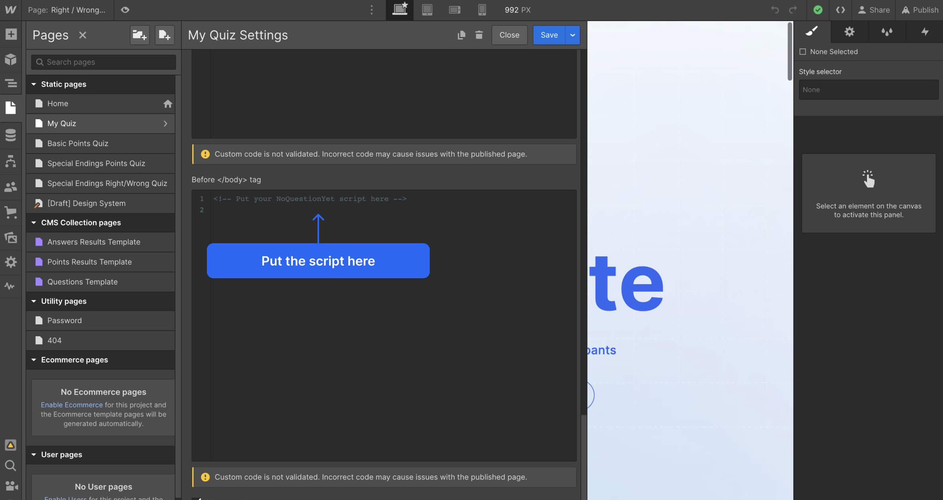Select the desktop base breakpoint
The width and height of the screenshot is (943, 500).
click(x=400, y=10)
